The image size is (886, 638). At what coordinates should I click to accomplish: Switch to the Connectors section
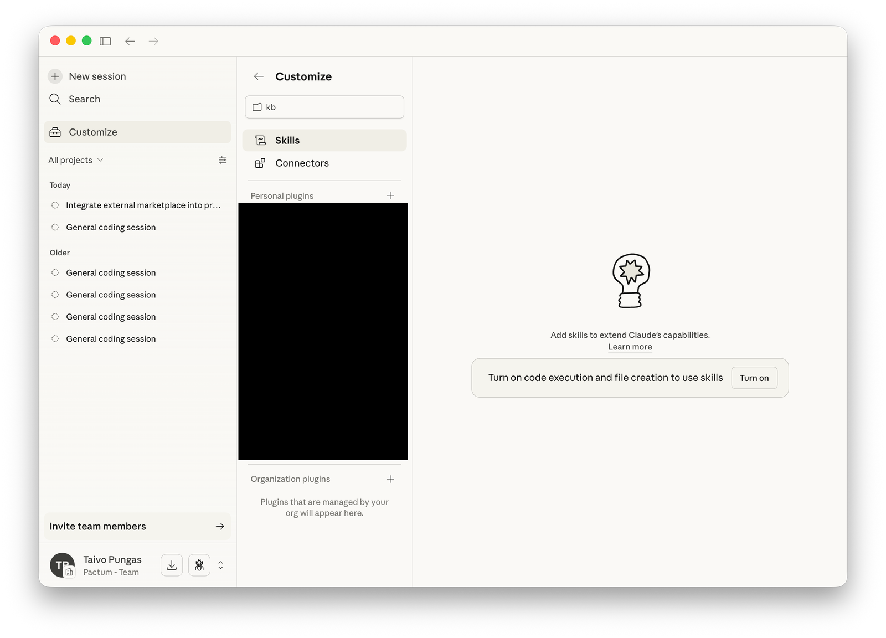(302, 163)
